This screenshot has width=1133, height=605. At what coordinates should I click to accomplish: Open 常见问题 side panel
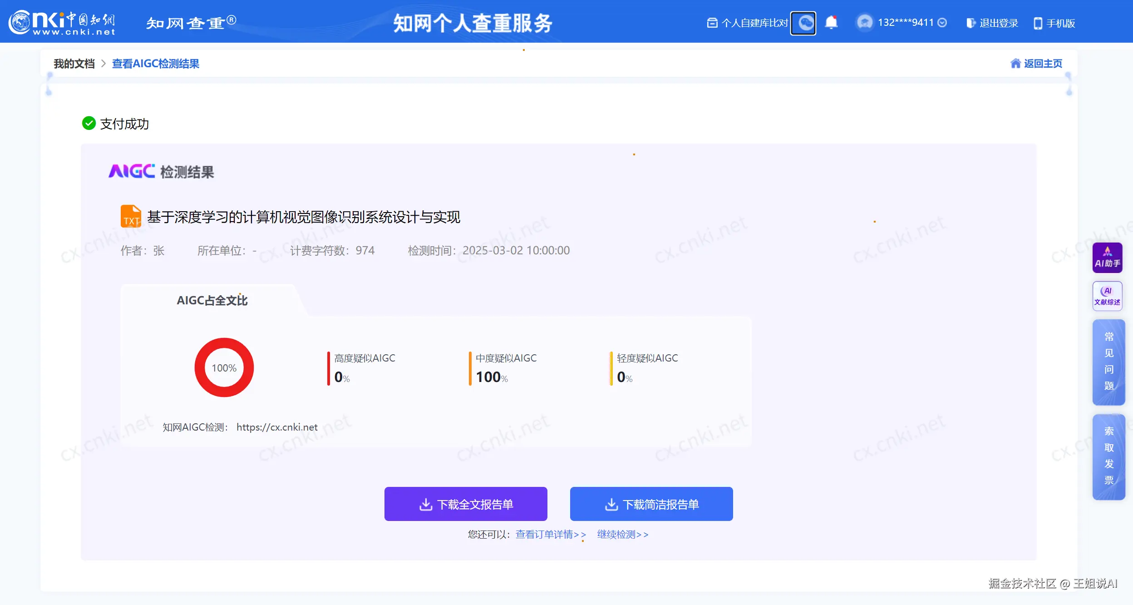coord(1108,362)
